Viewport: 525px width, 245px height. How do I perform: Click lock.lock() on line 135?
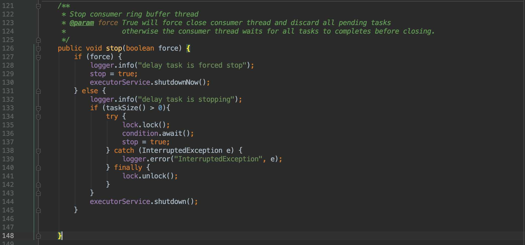pyautogui.click(x=144, y=125)
